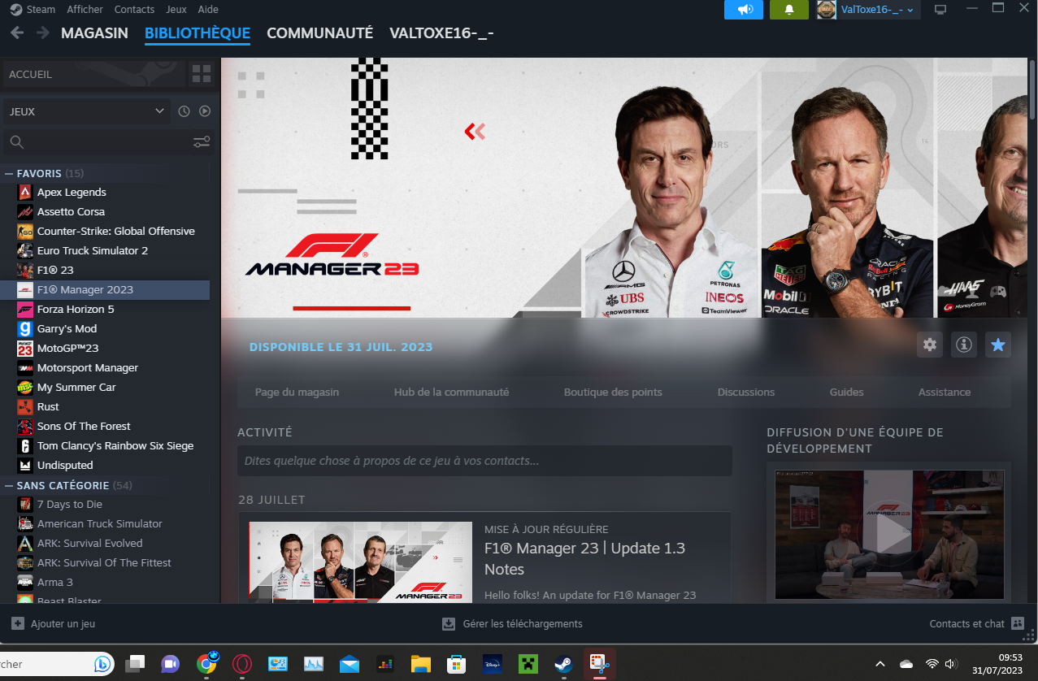Launch Big Picture mode monitor icon
Image resolution: width=1038 pixels, height=681 pixels.
tap(940, 10)
